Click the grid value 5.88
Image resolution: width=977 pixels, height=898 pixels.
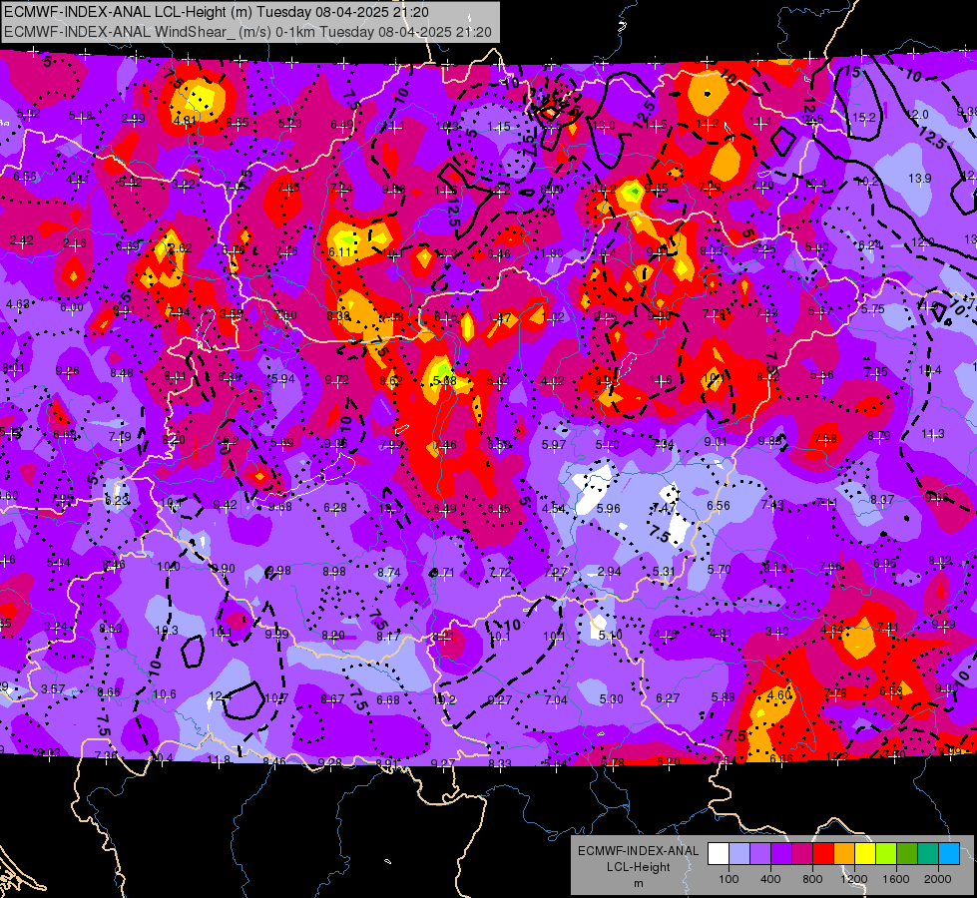point(723,697)
